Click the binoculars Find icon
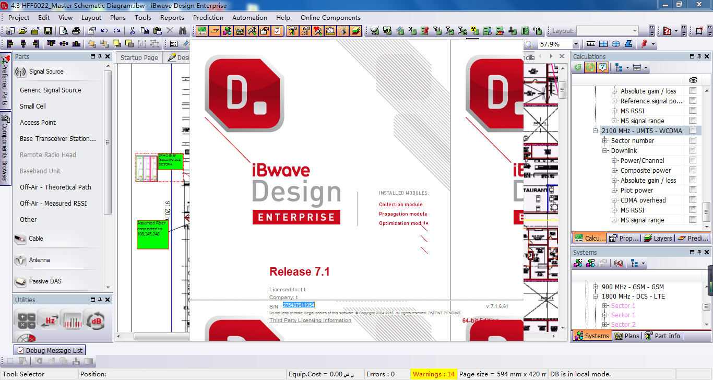This screenshot has height=380, width=713. coord(182,31)
